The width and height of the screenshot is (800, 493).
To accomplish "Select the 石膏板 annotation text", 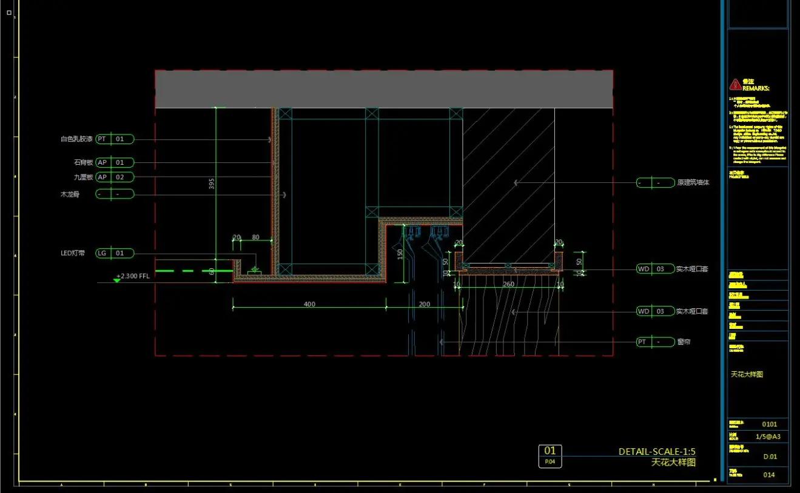I will (83, 162).
